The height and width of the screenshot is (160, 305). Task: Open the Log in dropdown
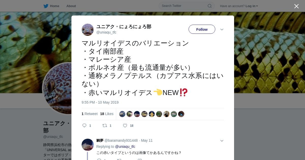(x=252, y=6)
